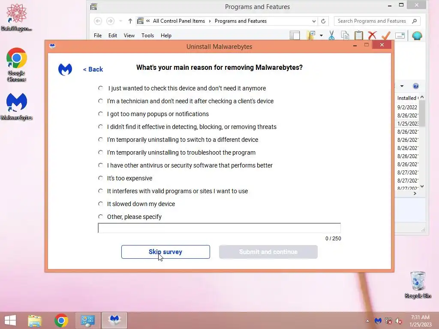The width and height of the screenshot is (439, 329).
Task: Refresh the Programs and Features view
Action: (323, 21)
